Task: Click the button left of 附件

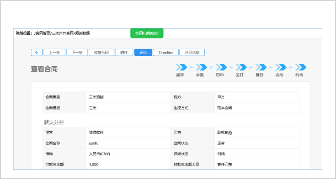Action: [x=102, y=52]
